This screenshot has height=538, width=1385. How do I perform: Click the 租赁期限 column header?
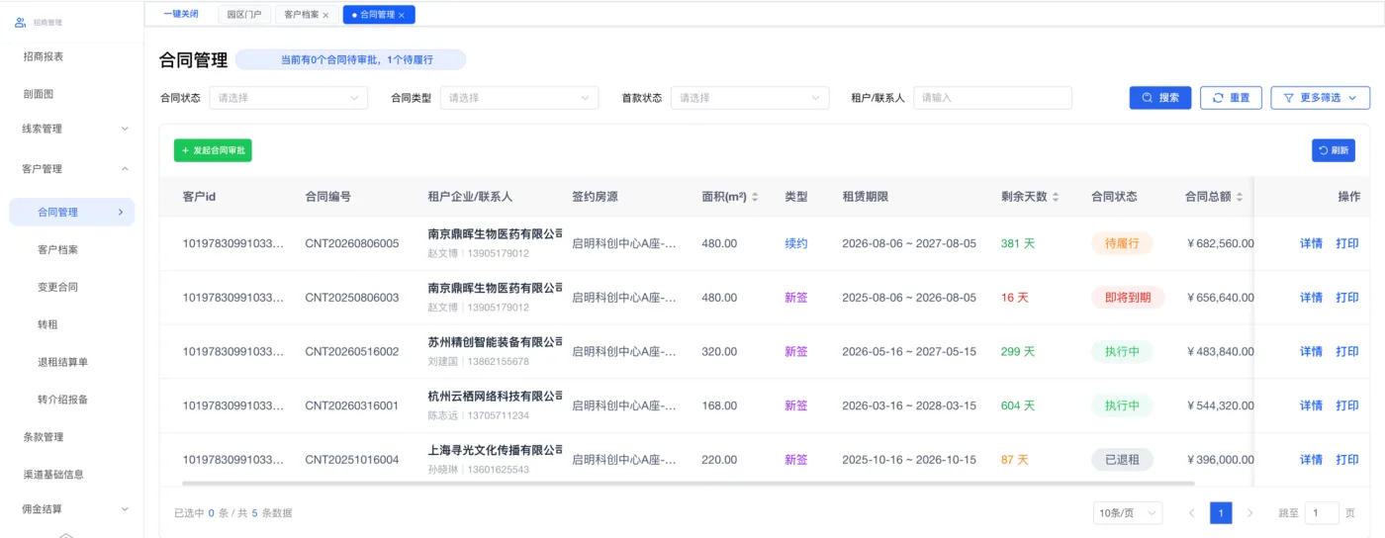pos(865,197)
